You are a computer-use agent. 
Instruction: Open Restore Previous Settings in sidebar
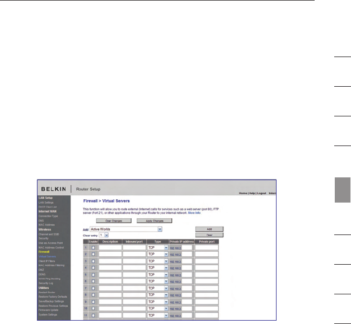pyautogui.click(x=53, y=306)
